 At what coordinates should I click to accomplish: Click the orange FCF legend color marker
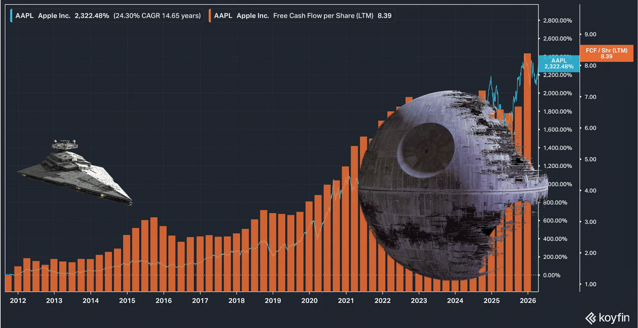click(x=210, y=16)
